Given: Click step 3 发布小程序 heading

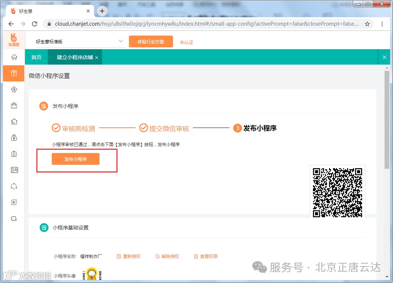Looking at the screenshot, I should point(255,128).
